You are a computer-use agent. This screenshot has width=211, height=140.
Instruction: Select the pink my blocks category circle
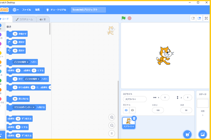(x=1, y=99)
